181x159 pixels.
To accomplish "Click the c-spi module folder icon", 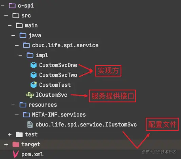I will click(12, 6).
